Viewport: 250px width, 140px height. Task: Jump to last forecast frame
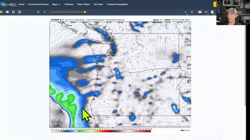pyautogui.click(x=192, y=12)
